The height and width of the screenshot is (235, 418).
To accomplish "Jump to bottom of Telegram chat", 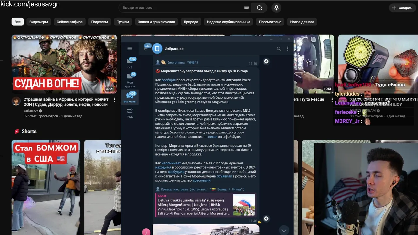I will point(284,230).
